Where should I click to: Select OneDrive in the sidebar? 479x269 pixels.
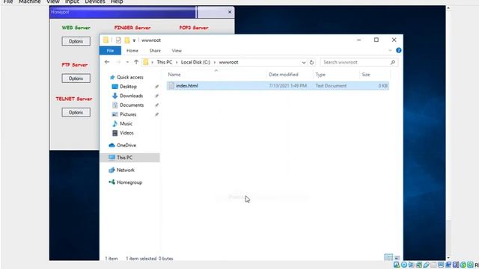pyautogui.click(x=126, y=145)
